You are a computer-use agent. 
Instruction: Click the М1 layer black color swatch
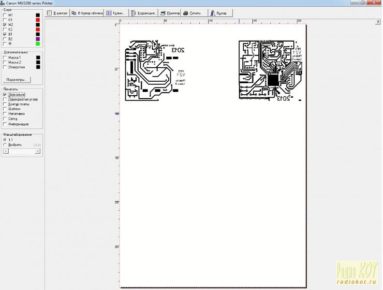coord(38,15)
